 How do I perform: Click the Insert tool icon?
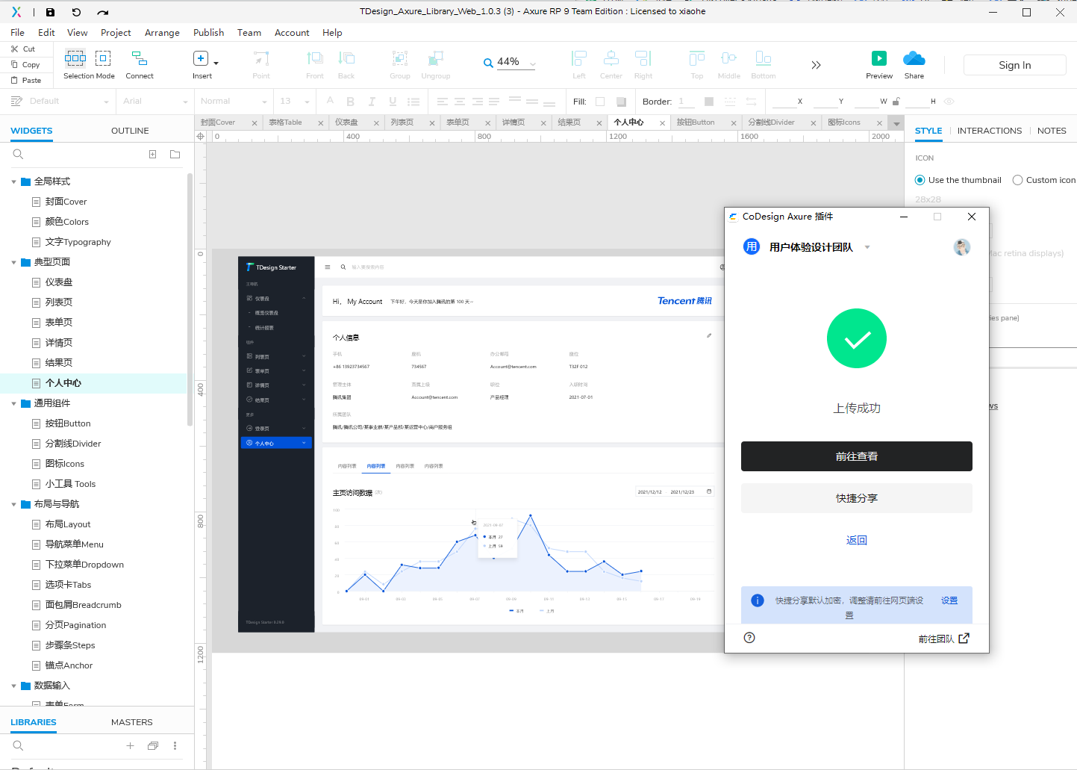200,58
